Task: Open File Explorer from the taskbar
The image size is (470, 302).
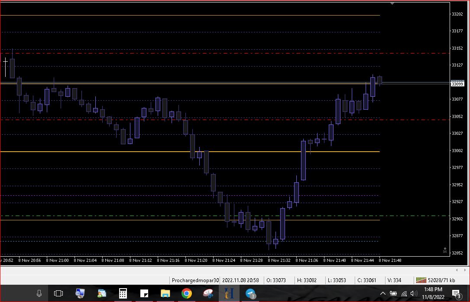Action: click(x=165, y=294)
